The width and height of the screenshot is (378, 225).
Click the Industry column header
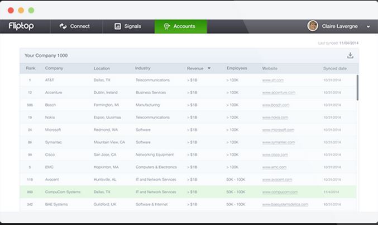pyautogui.click(x=143, y=68)
